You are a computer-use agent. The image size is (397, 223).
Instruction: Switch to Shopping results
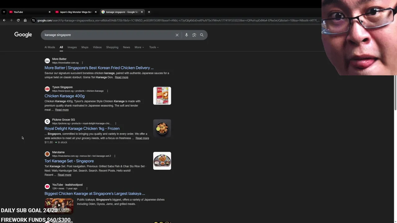pos(112,47)
